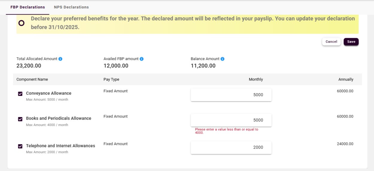Switch to the NPS Declarations tab
Screen dimensions: 374x171
pyautogui.click(x=71, y=7)
